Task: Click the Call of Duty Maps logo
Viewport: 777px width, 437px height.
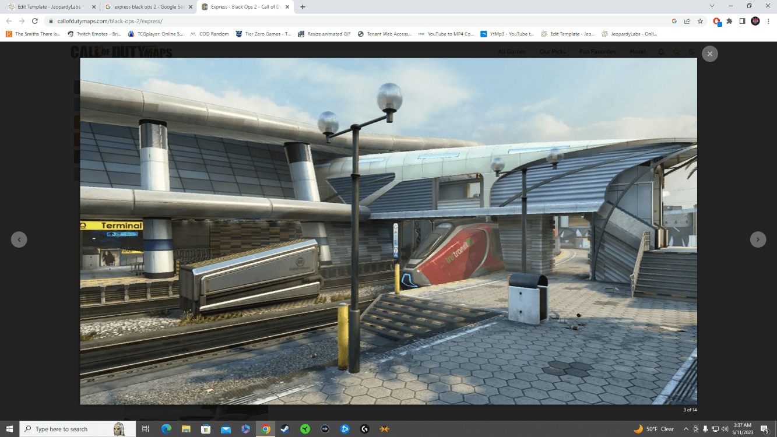Action: pos(121,52)
